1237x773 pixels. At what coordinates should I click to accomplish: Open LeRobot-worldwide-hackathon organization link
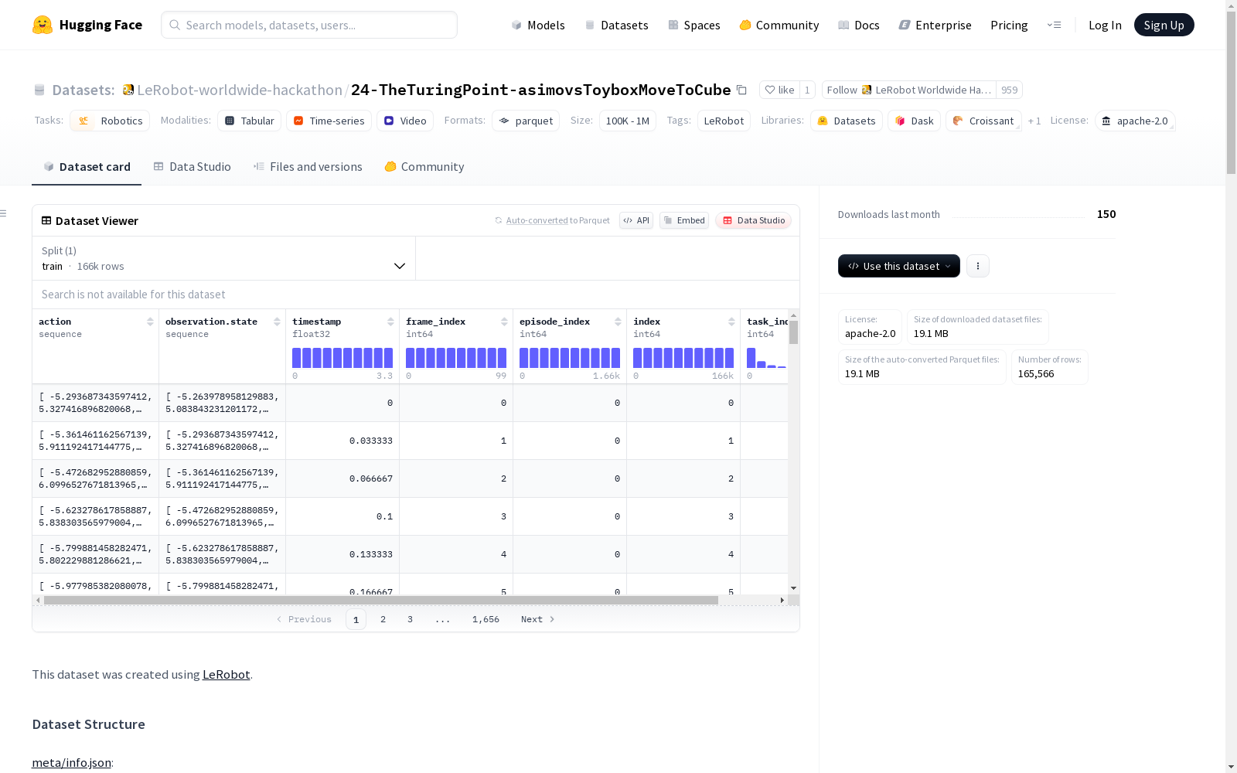point(240,90)
